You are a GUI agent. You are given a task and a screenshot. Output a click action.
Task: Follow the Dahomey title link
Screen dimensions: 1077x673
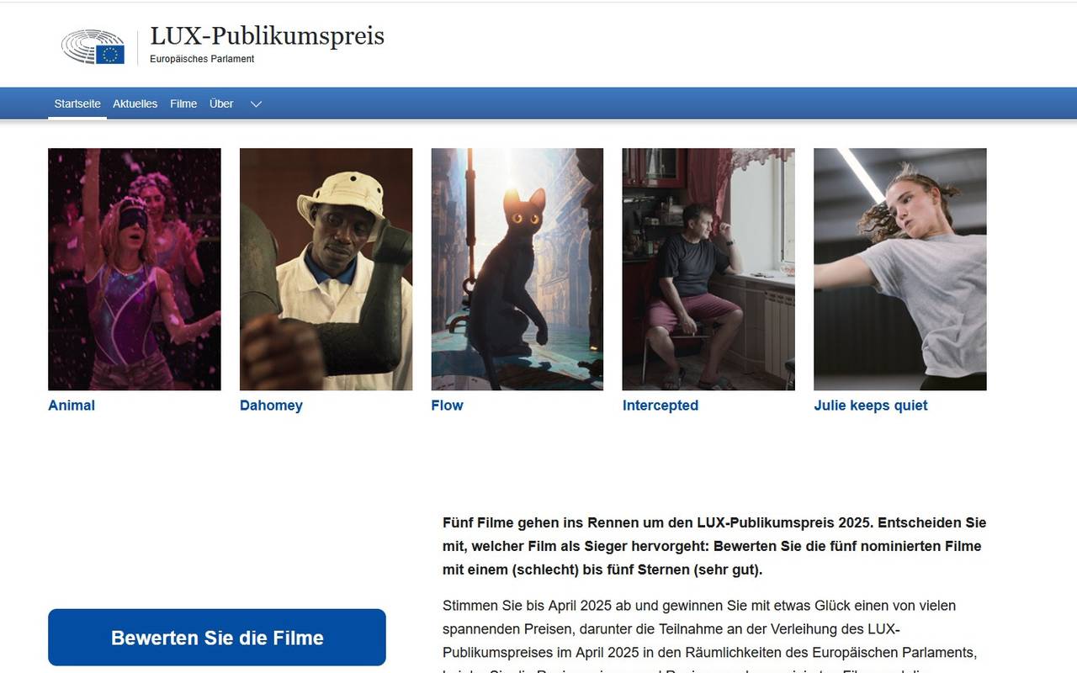(x=271, y=405)
